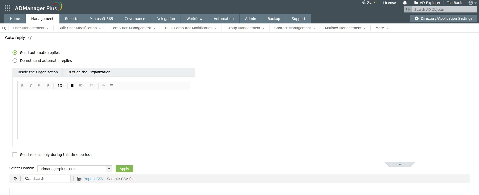Open the Microsoft 365 tab
479x195 pixels.
[101, 19]
